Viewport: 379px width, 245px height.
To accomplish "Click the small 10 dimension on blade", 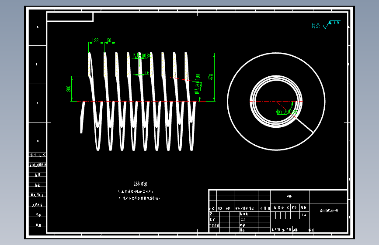I will pyautogui.click(x=147, y=73).
